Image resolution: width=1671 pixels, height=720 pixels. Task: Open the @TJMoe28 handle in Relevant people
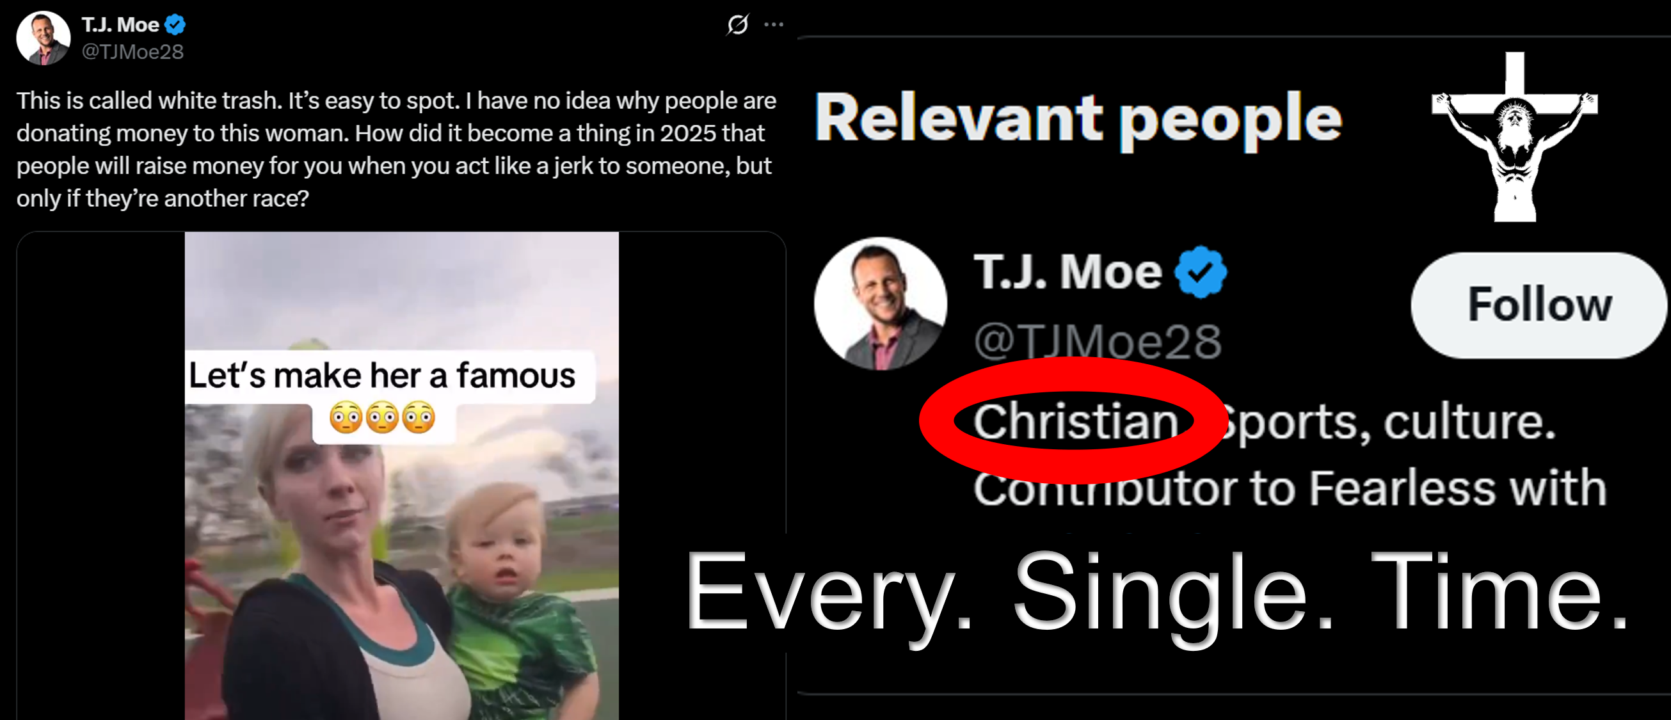coord(1098,341)
